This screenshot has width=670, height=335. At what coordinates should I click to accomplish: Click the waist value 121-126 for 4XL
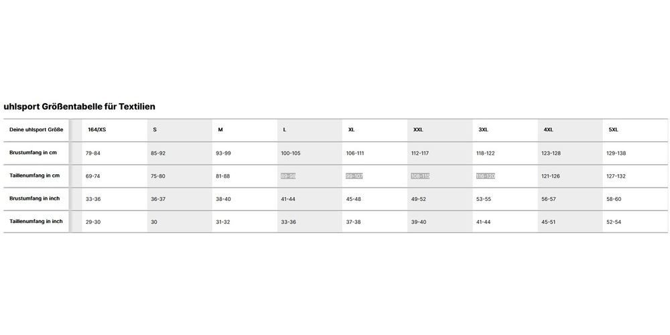[550, 176]
